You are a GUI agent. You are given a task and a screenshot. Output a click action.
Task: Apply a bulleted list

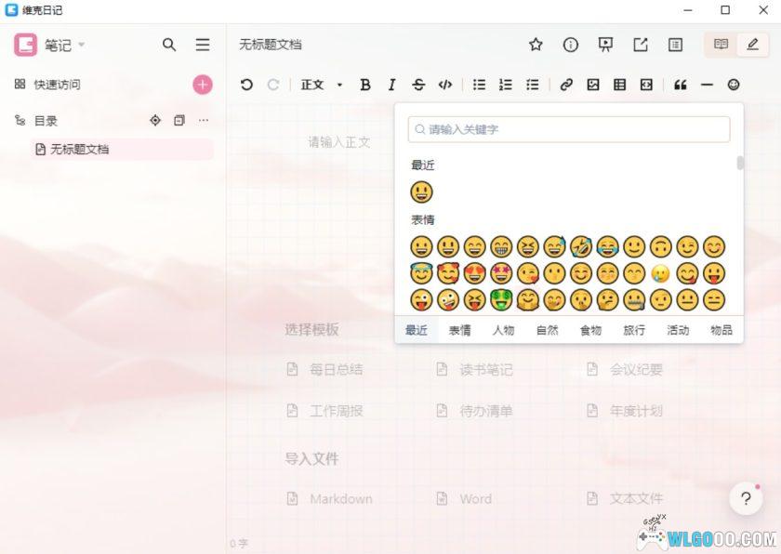(x=479, y=85)
